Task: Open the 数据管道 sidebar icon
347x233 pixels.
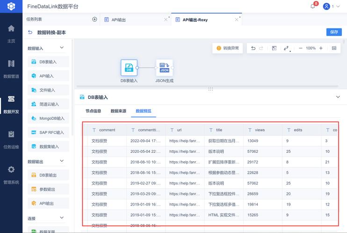Action: pos(11,63)
